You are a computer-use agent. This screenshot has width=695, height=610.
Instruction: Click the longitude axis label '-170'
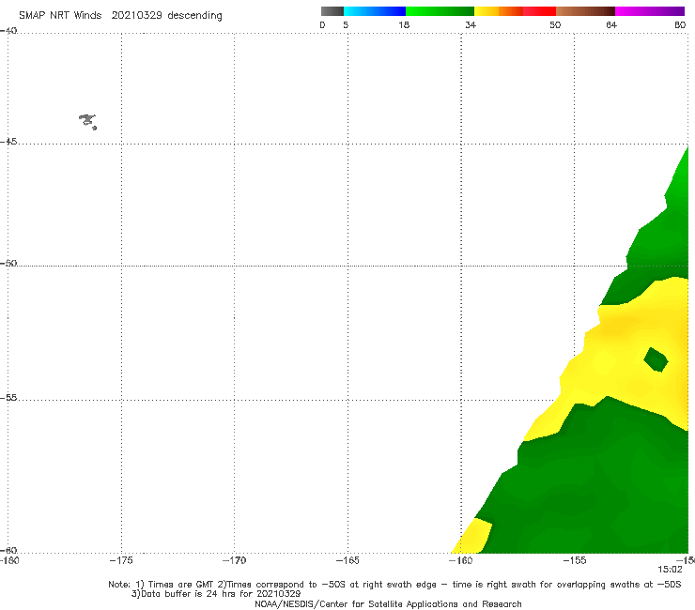pyautogui.click(x=235, y=561)
